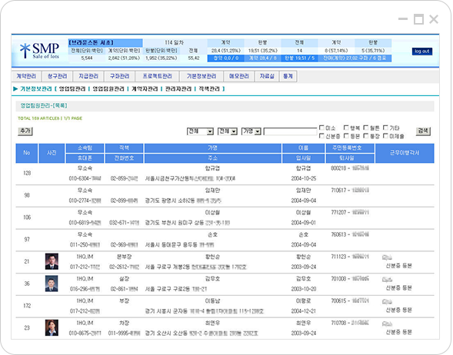Go to 영업팀관리 submenu link
453x355 pixels.
click(x=72, y=89)
